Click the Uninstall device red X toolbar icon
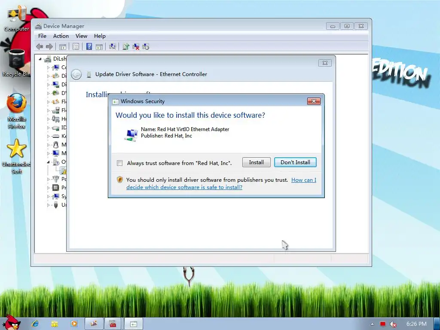 136,46
